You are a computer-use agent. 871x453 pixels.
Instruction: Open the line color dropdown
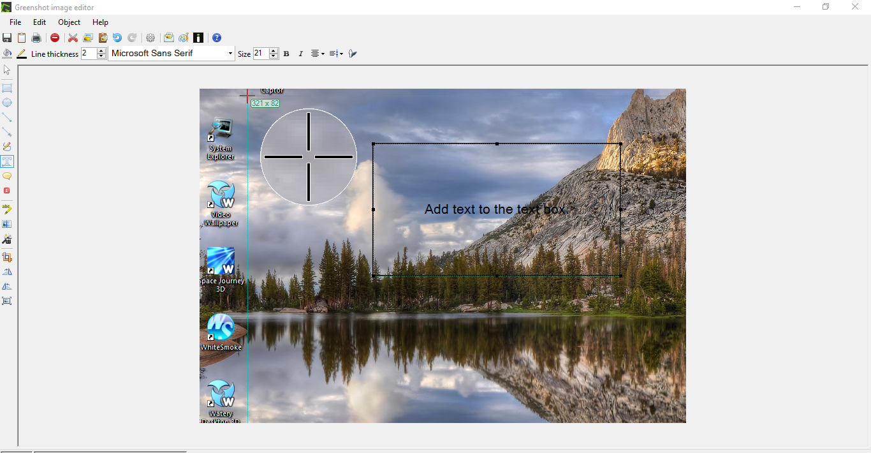tap(21, 54)
